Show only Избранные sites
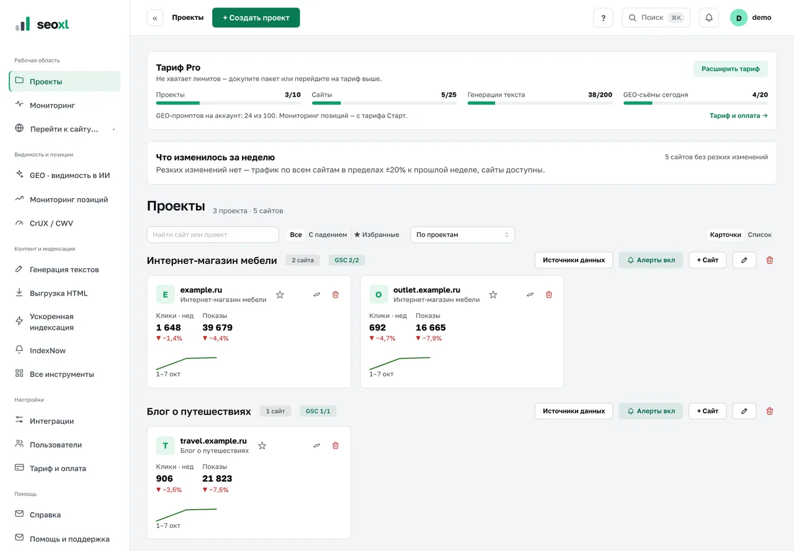 [377, 235]
